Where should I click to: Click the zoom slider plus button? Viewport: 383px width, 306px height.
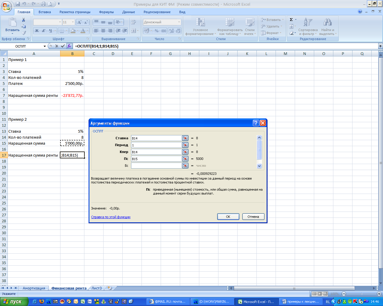pos(379,294)
